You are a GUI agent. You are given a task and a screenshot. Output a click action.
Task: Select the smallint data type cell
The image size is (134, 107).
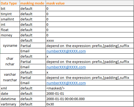tap(10, 19)
